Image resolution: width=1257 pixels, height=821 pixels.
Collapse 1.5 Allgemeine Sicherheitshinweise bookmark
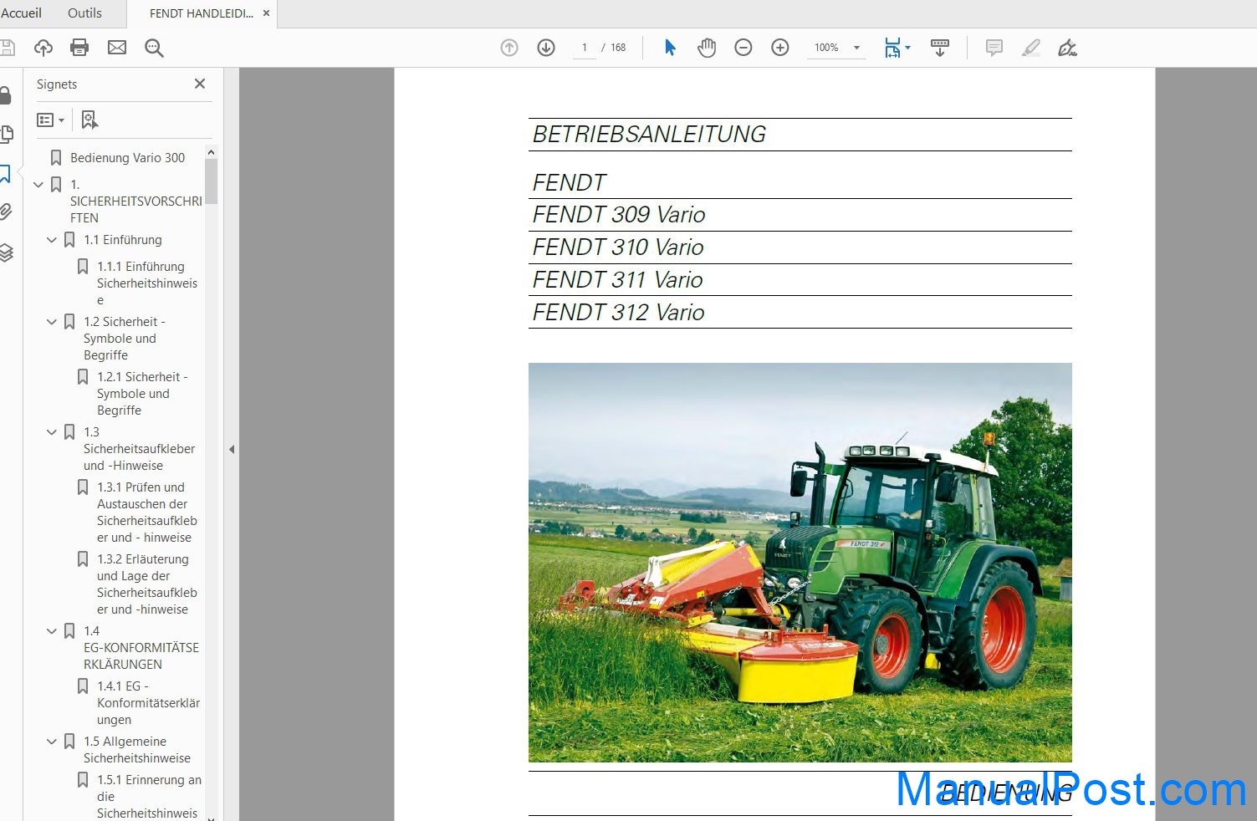pyautogui.click(x=51, y=742)
